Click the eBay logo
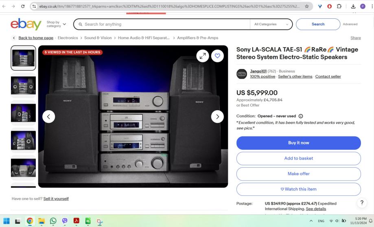Screen dimensions: 374x227 pos(26,24)
